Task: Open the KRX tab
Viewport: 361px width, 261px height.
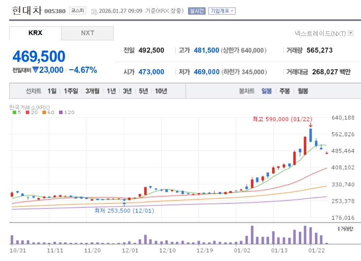Action: 35,33
